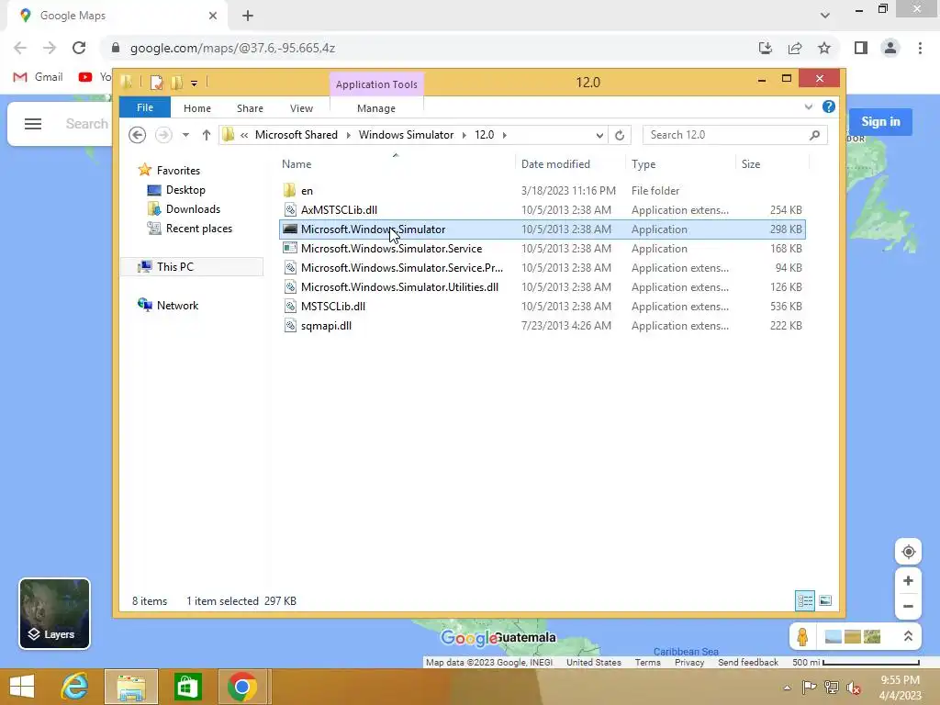Open Gmail bookmark in Chrome
Screen dimensions: 940x705
coord(38,77)
